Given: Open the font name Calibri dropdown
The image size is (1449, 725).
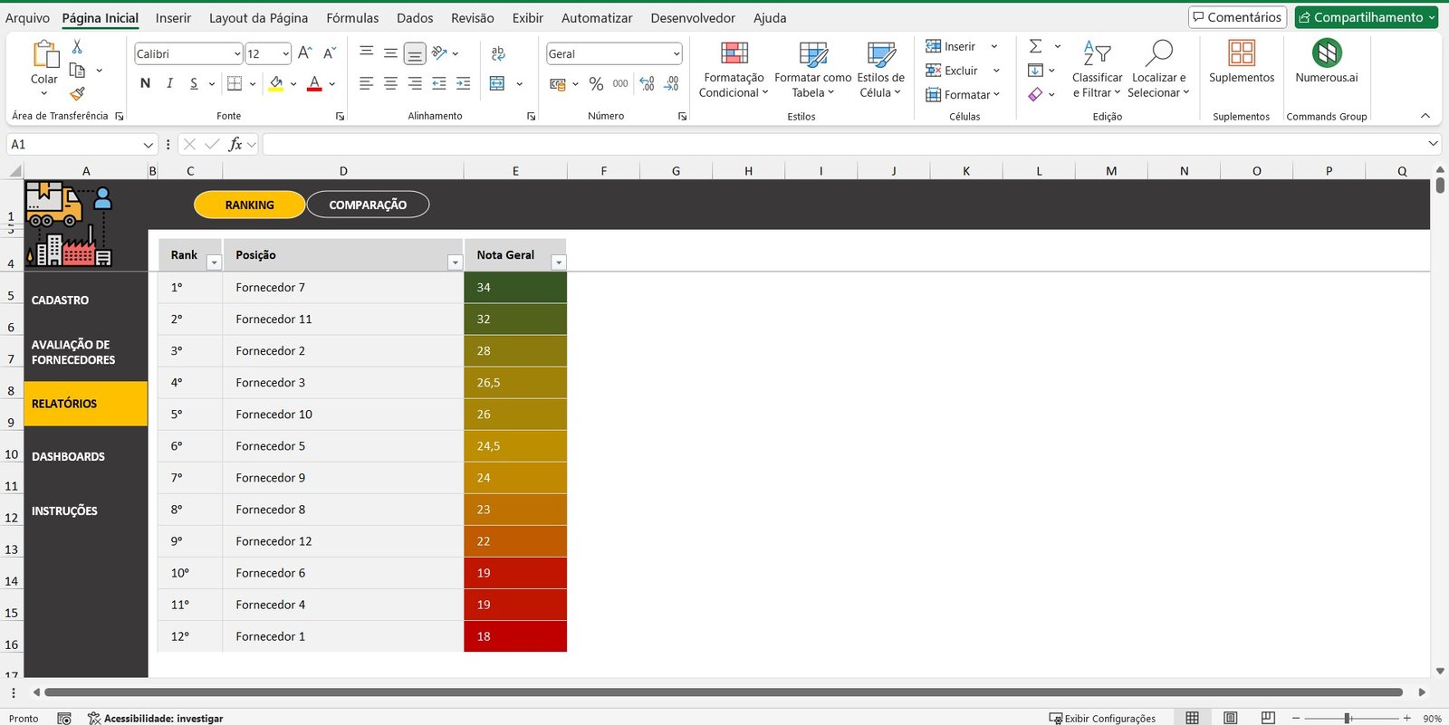Looking at the screenshot, I should (x=237, y=54).
